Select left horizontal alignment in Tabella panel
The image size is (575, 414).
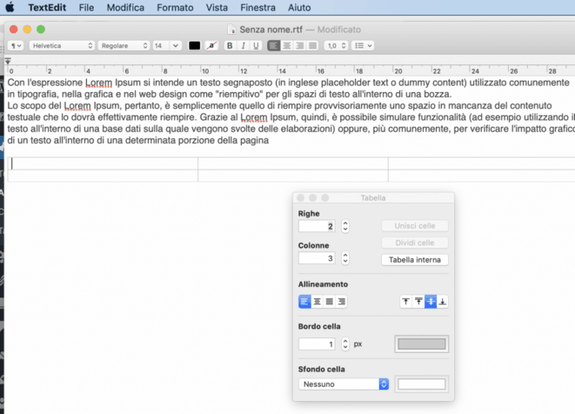(304, 302)
